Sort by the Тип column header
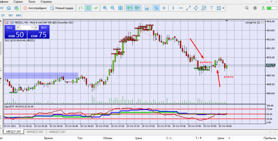The image size is (278, 141). pyautogui.click(x=80, y=138)
